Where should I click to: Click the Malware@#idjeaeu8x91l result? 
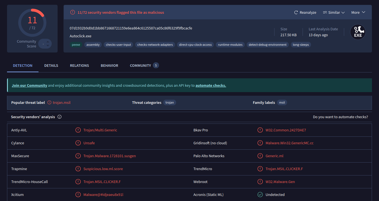click(103, 195)
